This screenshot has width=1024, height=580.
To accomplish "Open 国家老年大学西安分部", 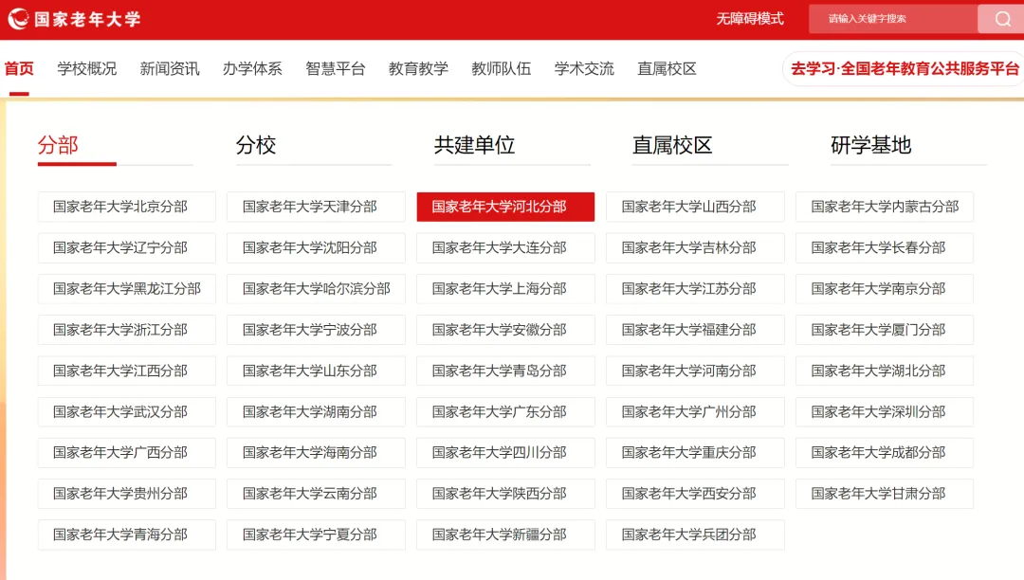I will click(x=696, y=494).
